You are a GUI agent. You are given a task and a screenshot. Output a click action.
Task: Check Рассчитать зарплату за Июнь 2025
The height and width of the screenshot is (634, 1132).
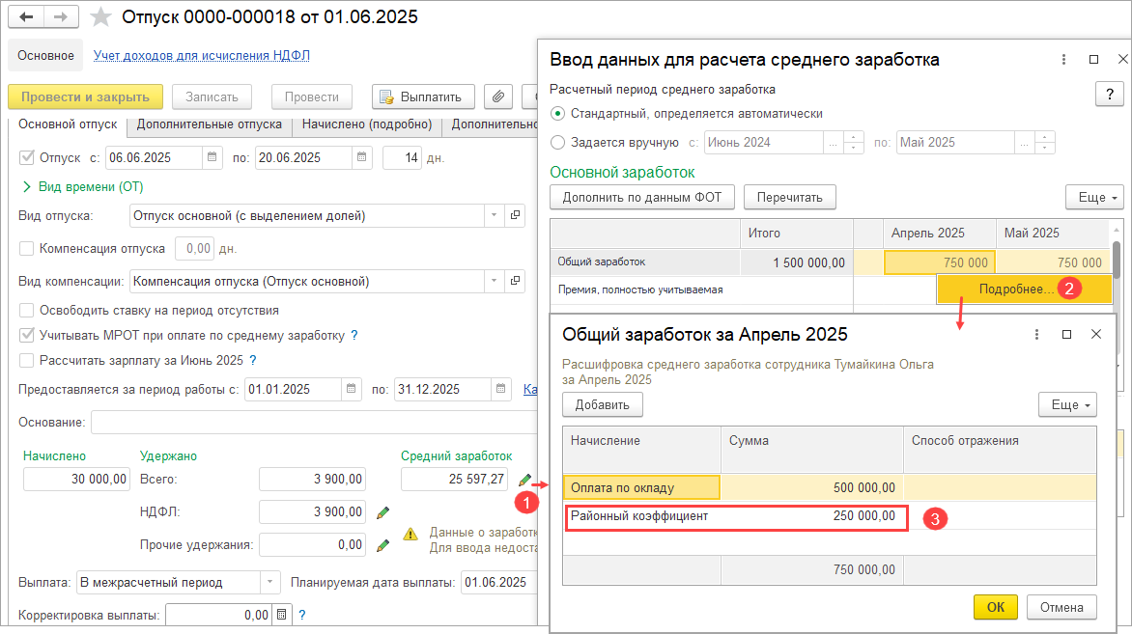coord(27,360)
